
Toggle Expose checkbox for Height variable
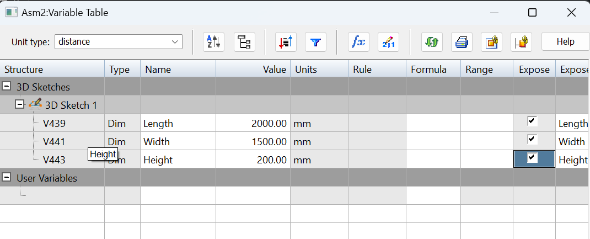point(532,158)
